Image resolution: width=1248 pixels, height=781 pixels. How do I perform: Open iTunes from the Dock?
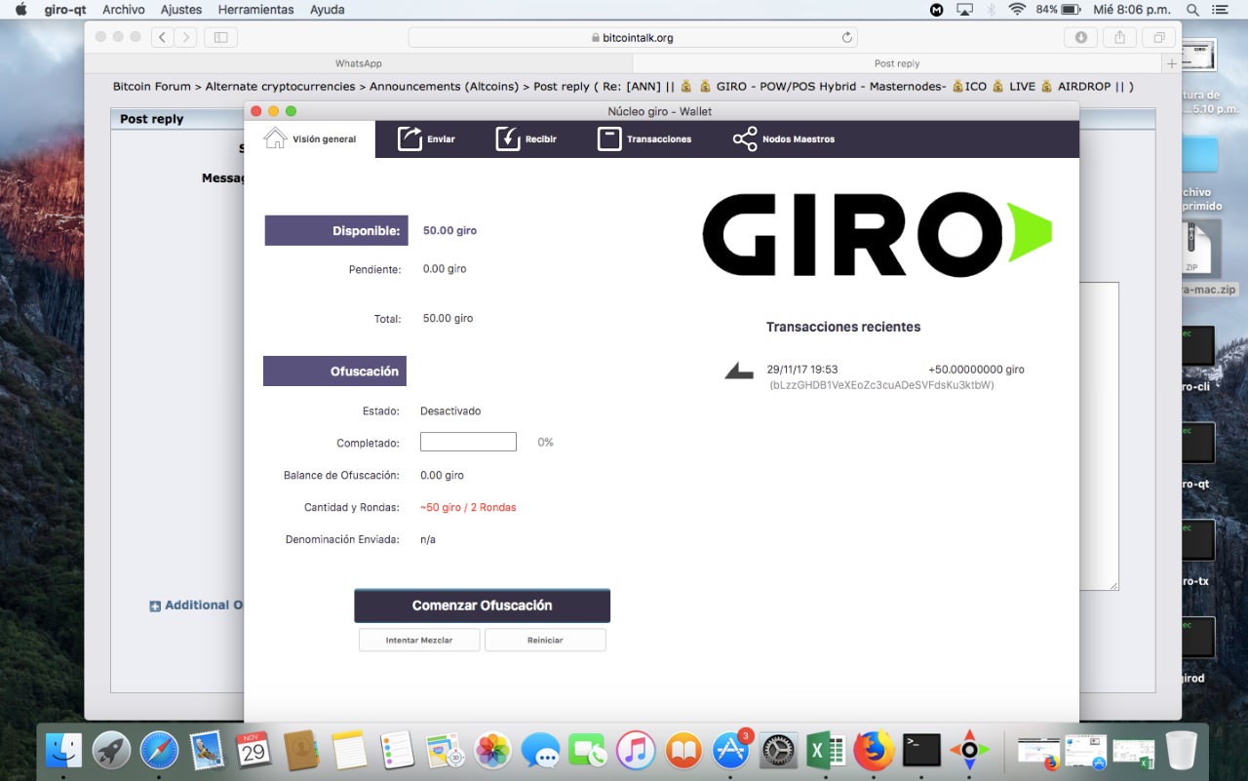636,751
